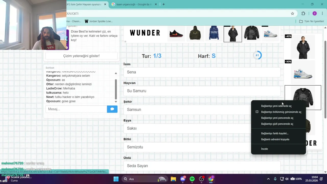Choose Bağlantıyı bölünmüş görünümde aç
Screen dimensions: 327x184
pyautogui.click(x=278, y=112)
